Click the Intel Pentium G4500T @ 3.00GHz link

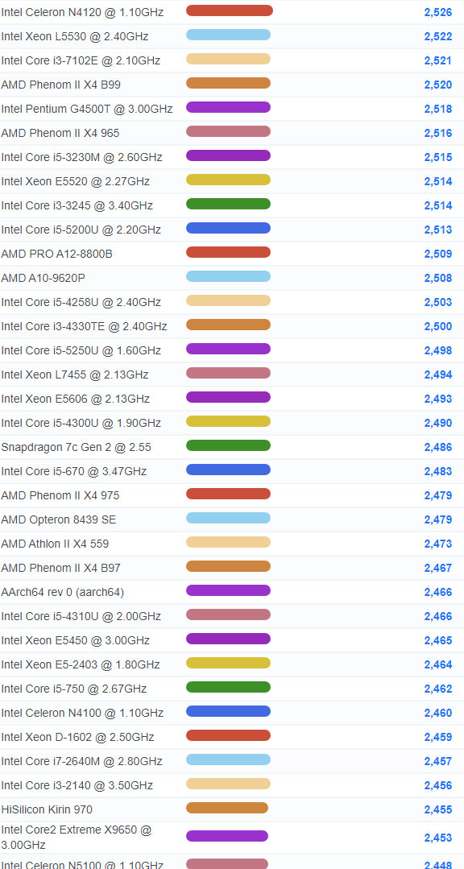[86, 109]
